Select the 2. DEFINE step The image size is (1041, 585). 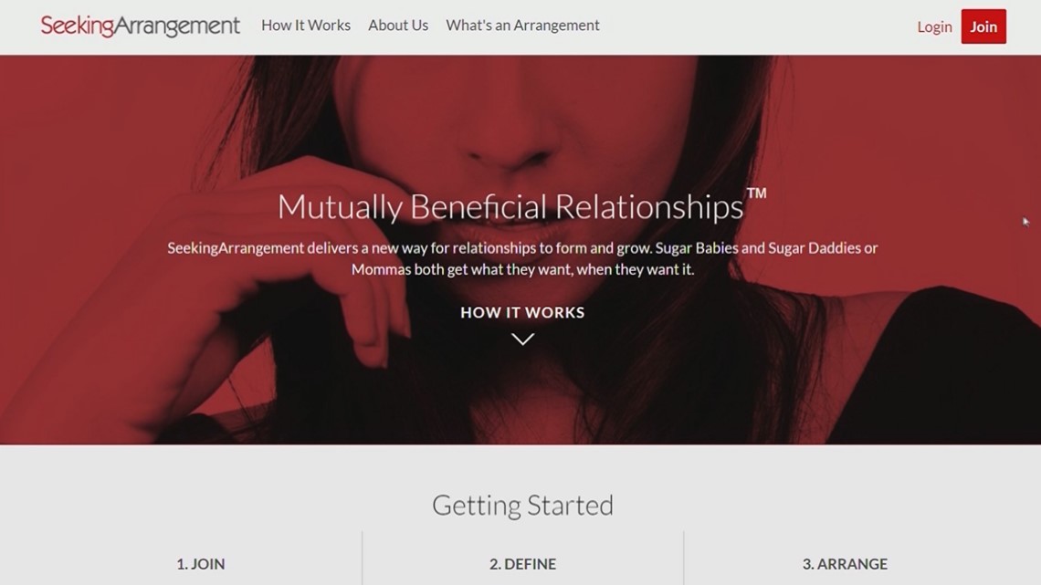click(x=522, y=564)
